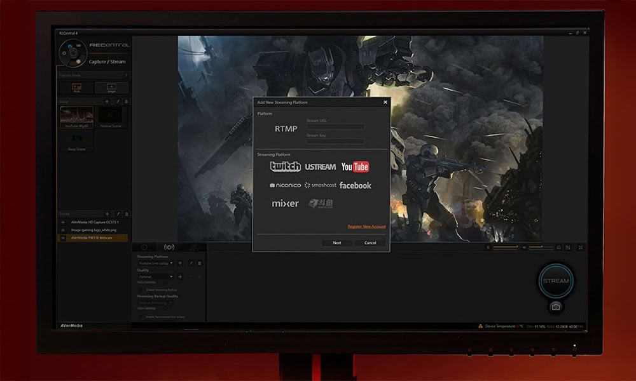Viewport: 636px width, 381px height.
Task: Select the niconico platform logo
Action: pyautogui.click(x=285, y=185)
